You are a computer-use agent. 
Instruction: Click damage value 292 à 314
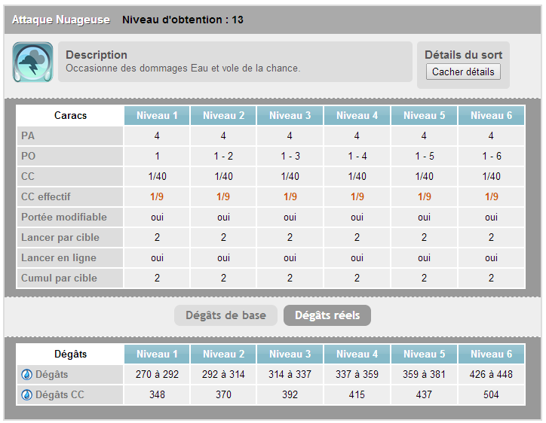223,374
